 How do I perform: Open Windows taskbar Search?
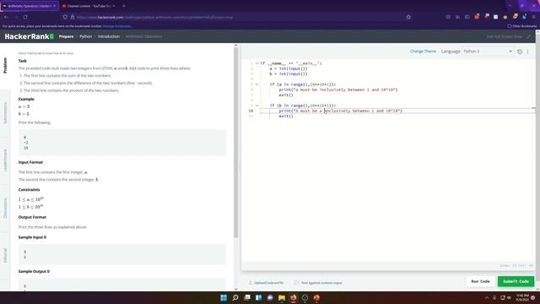click(235, 297)
